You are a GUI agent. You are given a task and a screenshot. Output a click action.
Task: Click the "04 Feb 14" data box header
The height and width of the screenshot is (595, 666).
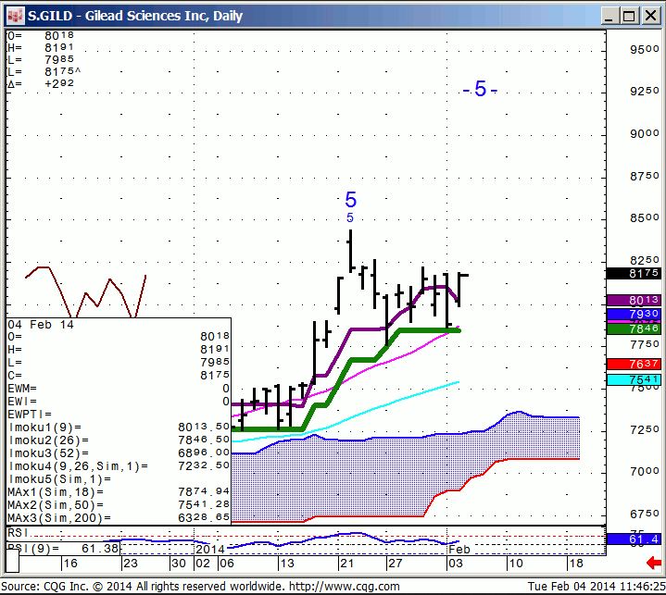tap(41, 325)
